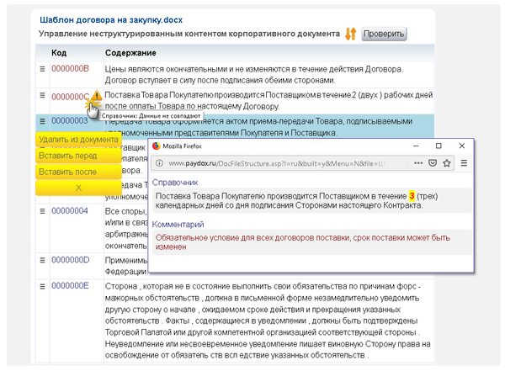Click the orange sort arrows icon

coord(351,34)
